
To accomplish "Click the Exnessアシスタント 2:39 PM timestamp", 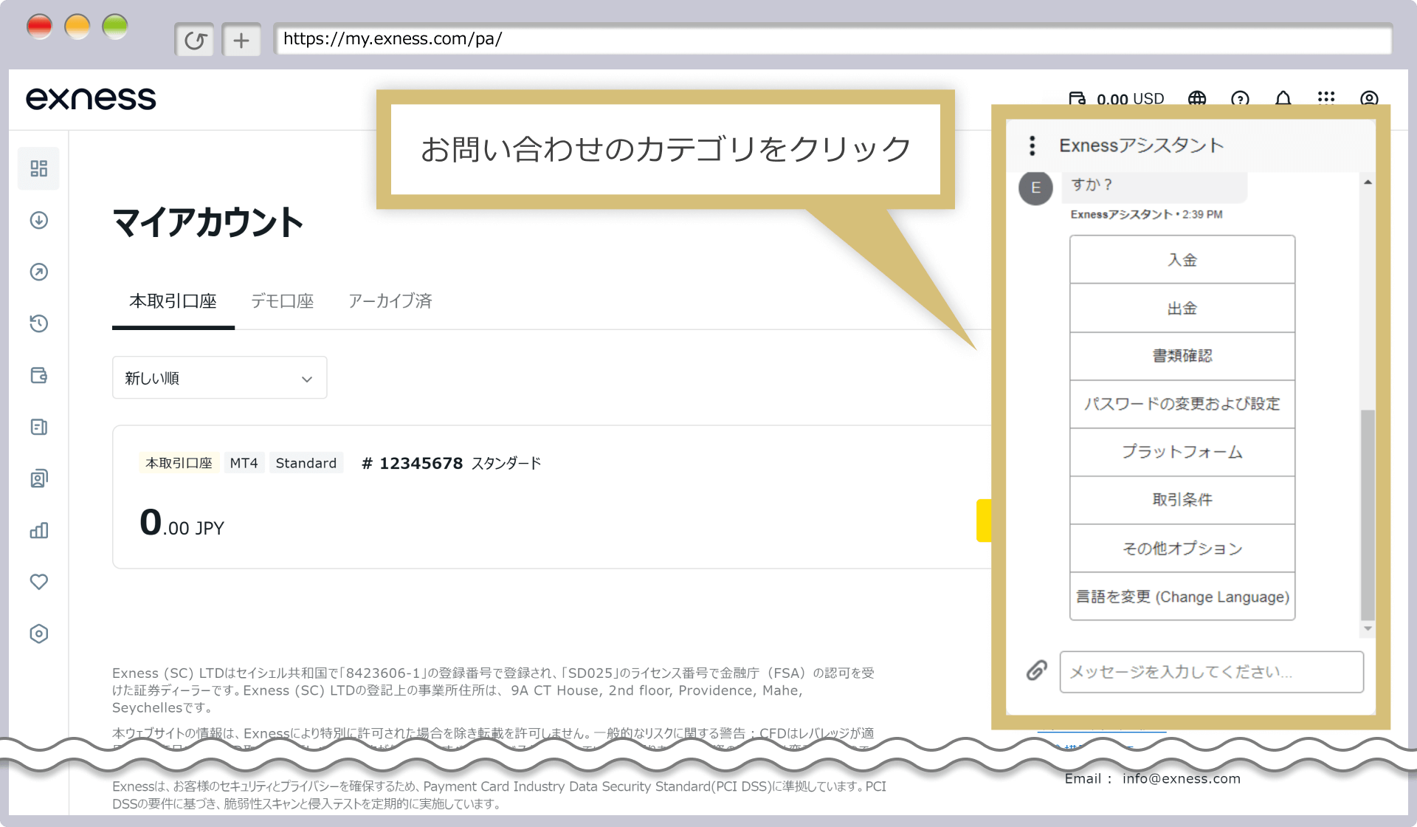I will (x=1146, y=214).
